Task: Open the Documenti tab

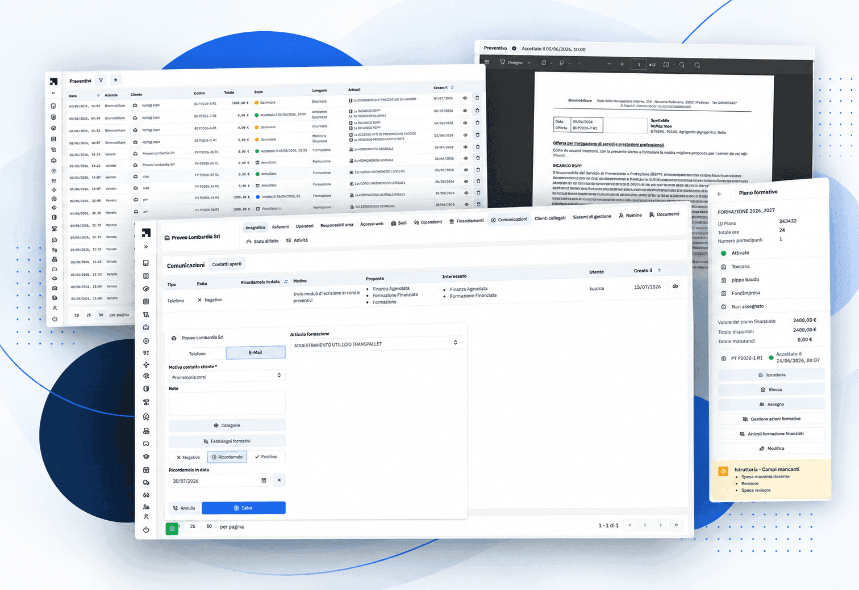Action: pos(664,214)
